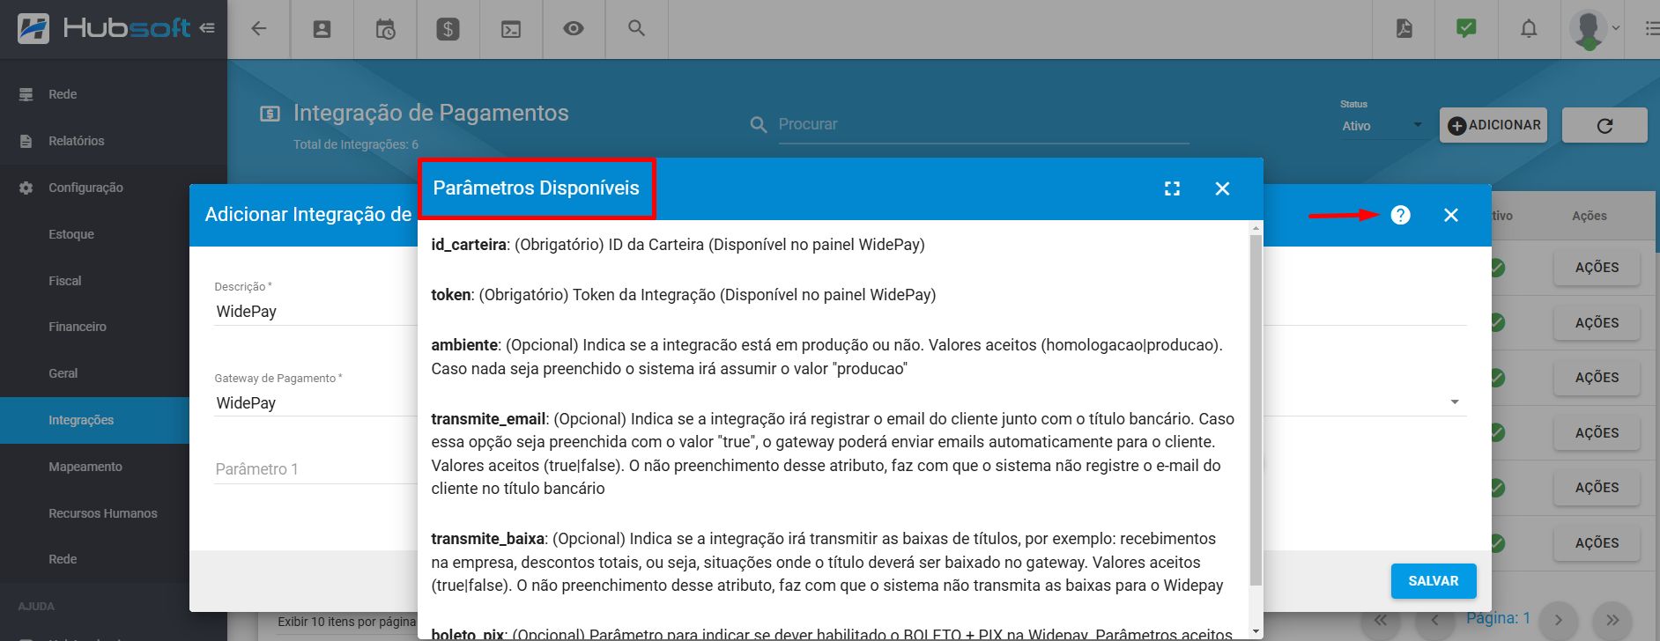Screen dimensions: 1660x641
Task: Go to next page with the chevron
Action: click(1558, 620)
